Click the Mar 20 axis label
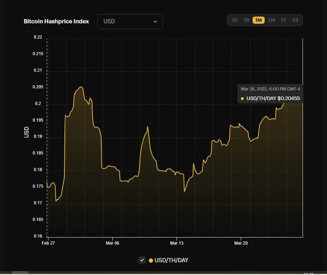Image resolution: width=327 pixels, height=275 pixels. point(241,243)
